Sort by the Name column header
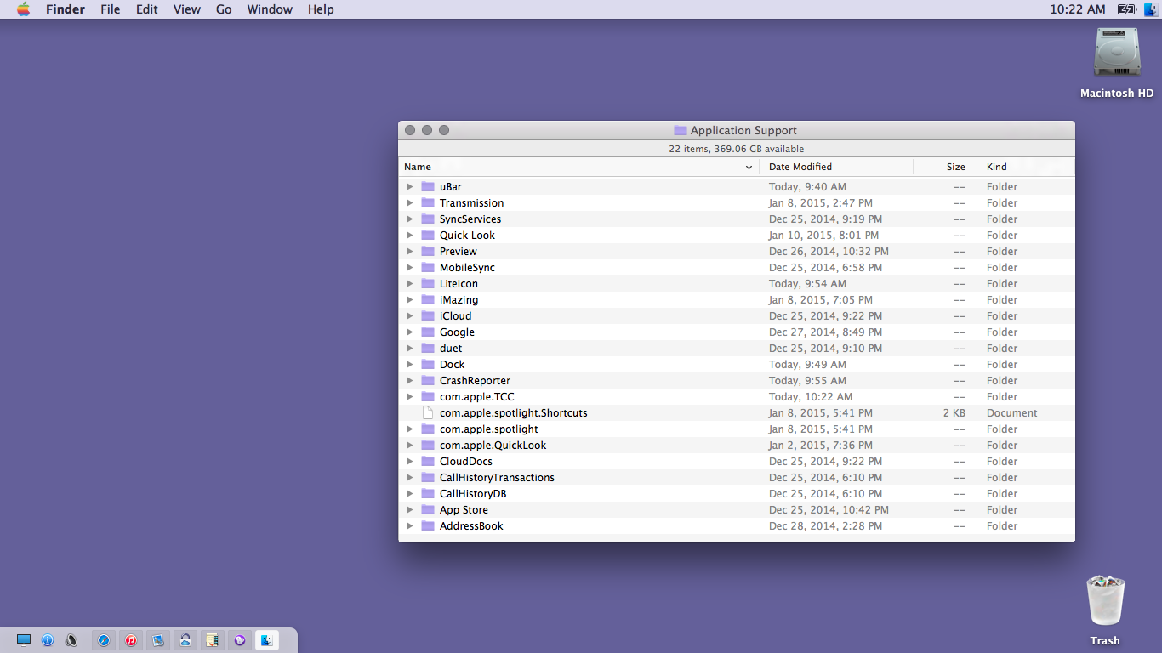This screenshot has height=653, width=1162. [579, 168]
